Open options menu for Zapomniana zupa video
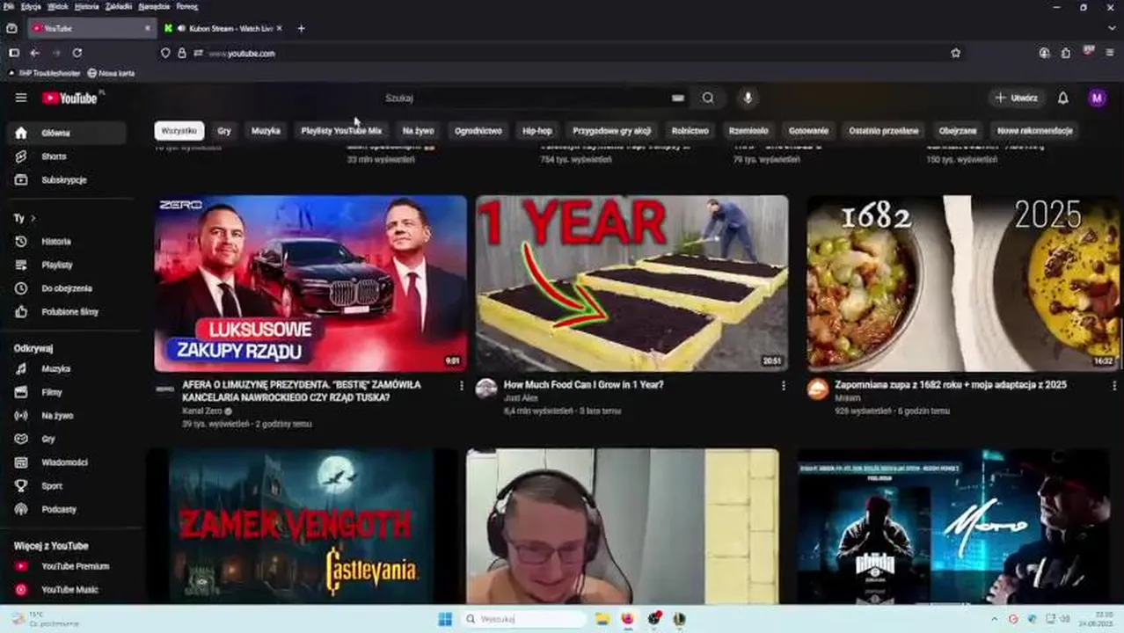The image size is (1124, 633). pyautogui.click(x=1114, y=385)
